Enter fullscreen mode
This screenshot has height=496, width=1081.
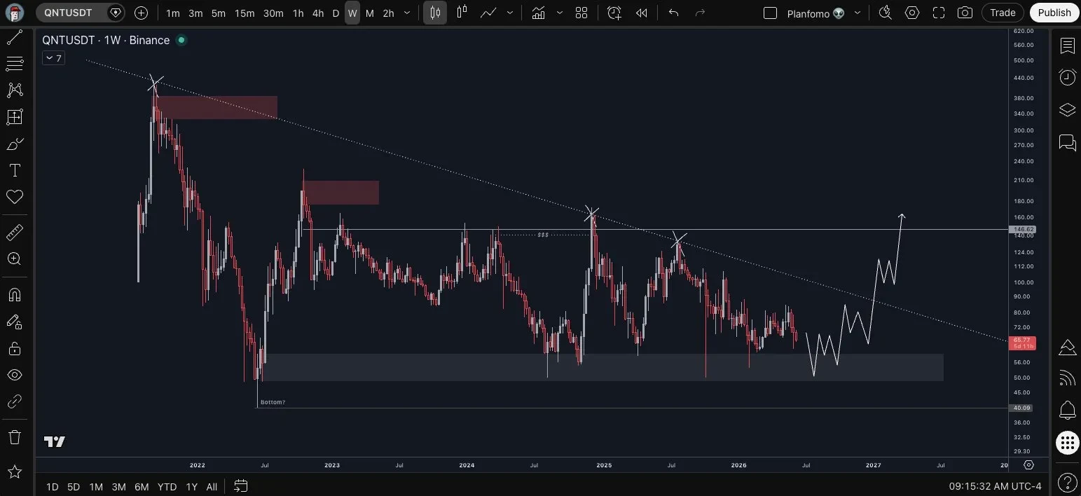tap(939, 13)
